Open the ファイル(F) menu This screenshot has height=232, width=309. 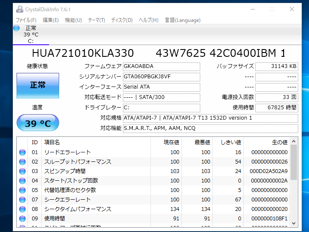[x=26, y=20]
